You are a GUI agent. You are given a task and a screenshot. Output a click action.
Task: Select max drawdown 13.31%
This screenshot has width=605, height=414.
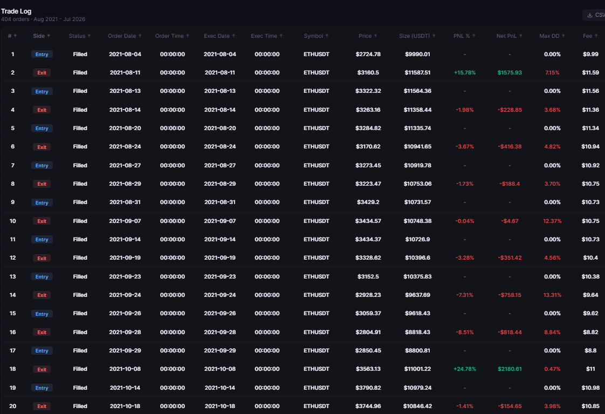coord(552,295)
